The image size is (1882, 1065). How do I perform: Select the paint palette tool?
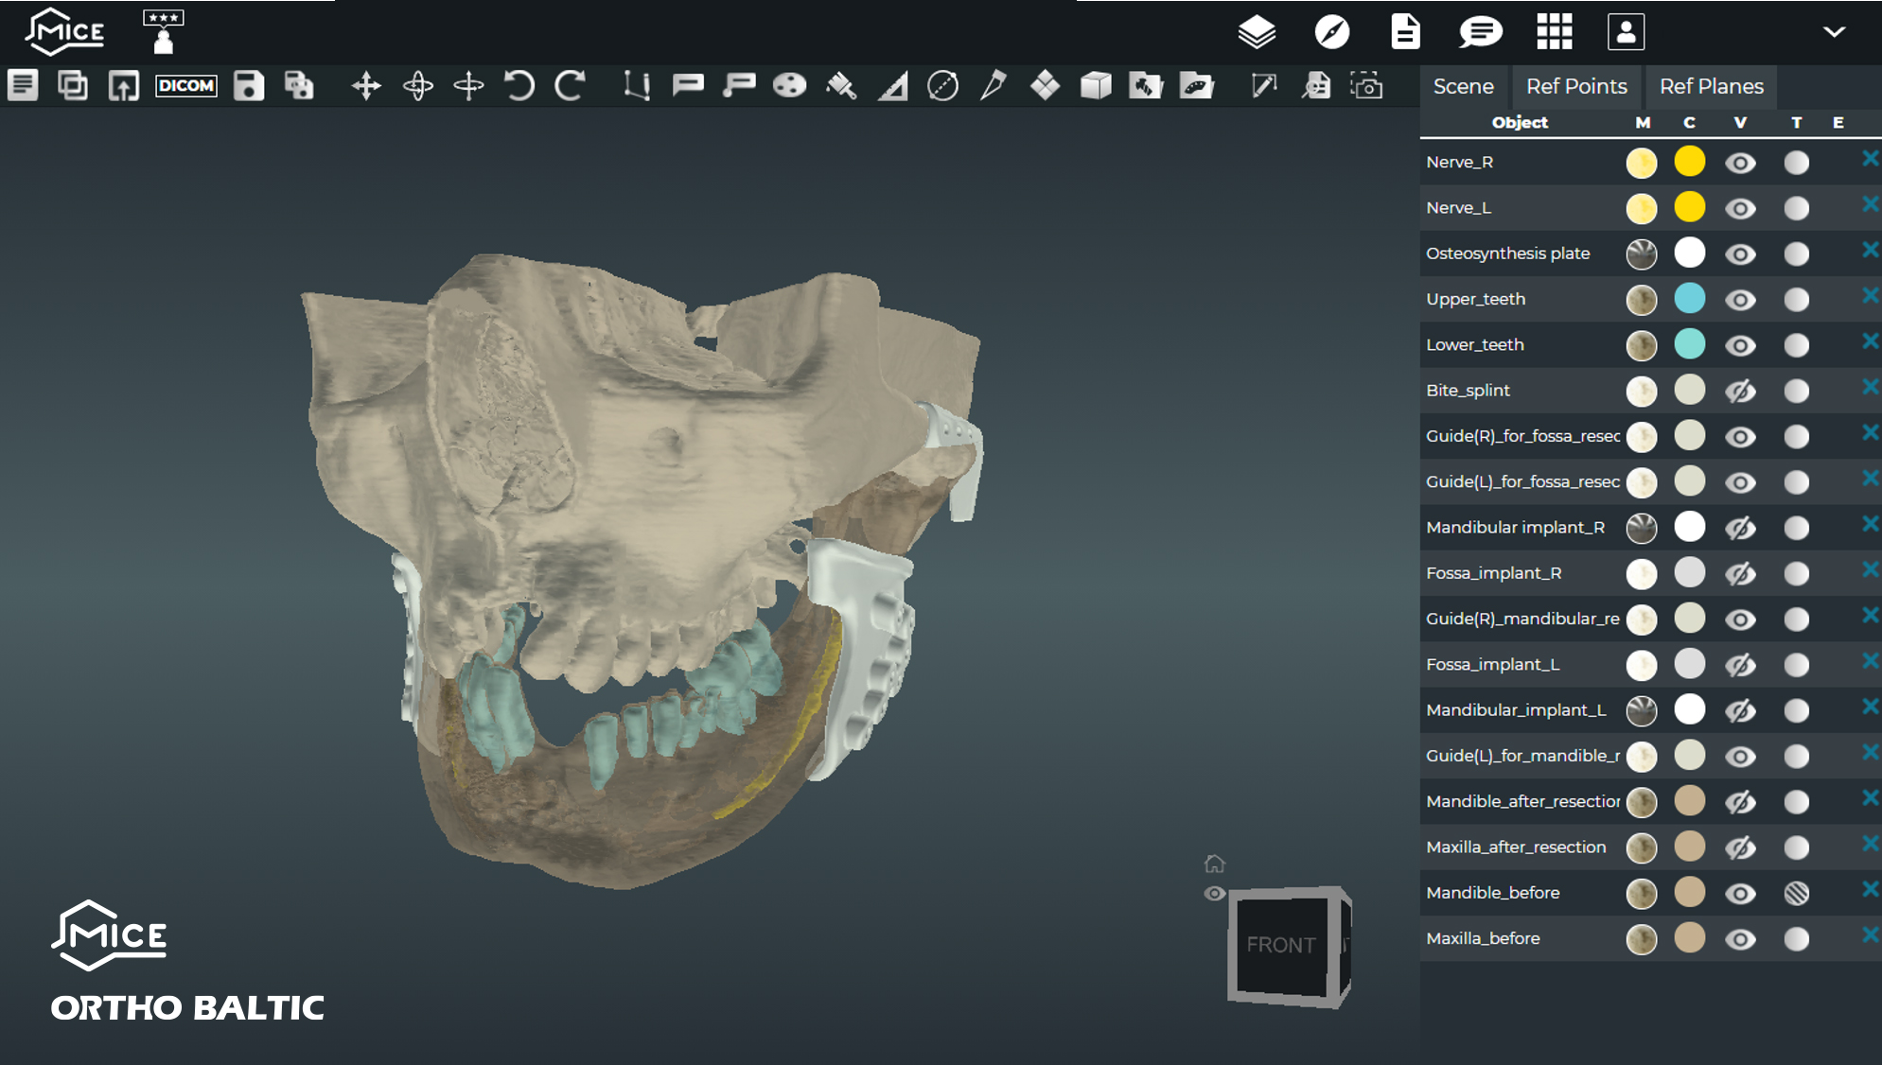pyautogui.click(x=789, y=86)
